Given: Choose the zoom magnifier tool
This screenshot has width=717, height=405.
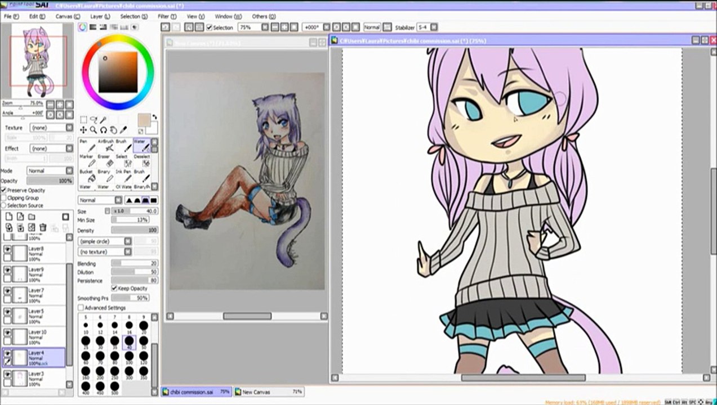Looking at the screenshot, I should (93, 130).
